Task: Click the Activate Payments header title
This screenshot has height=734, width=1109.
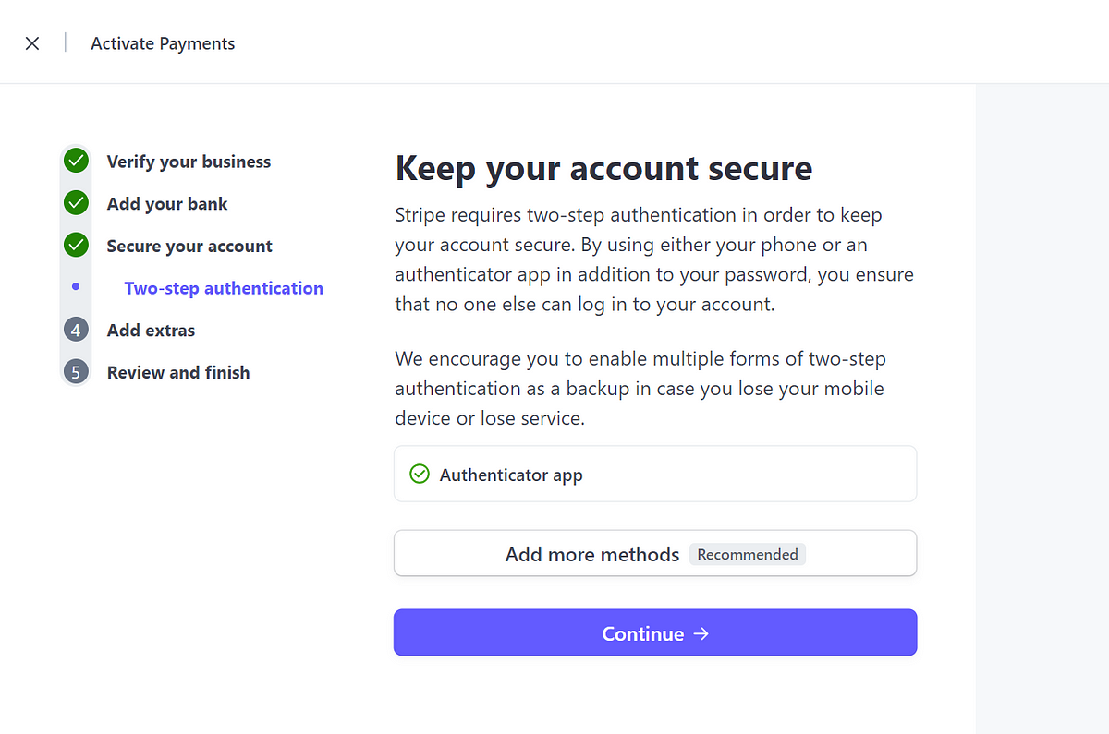Action: (x=163, y=43)
